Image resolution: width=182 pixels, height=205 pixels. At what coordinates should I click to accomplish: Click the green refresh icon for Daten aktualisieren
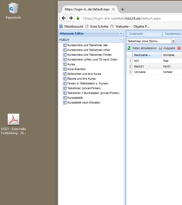point(129,48)
